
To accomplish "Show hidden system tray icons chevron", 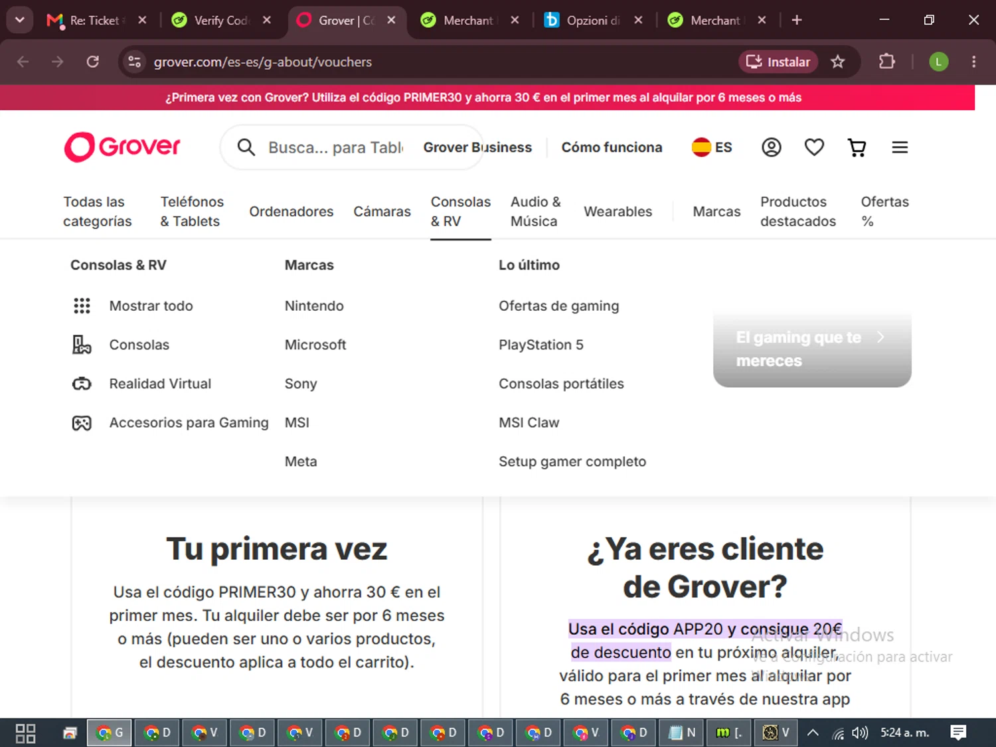I will pos(813,733).
